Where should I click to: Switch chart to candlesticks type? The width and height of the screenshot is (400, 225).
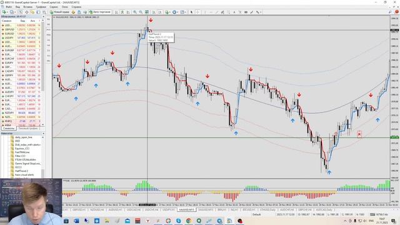coord(122,12)
